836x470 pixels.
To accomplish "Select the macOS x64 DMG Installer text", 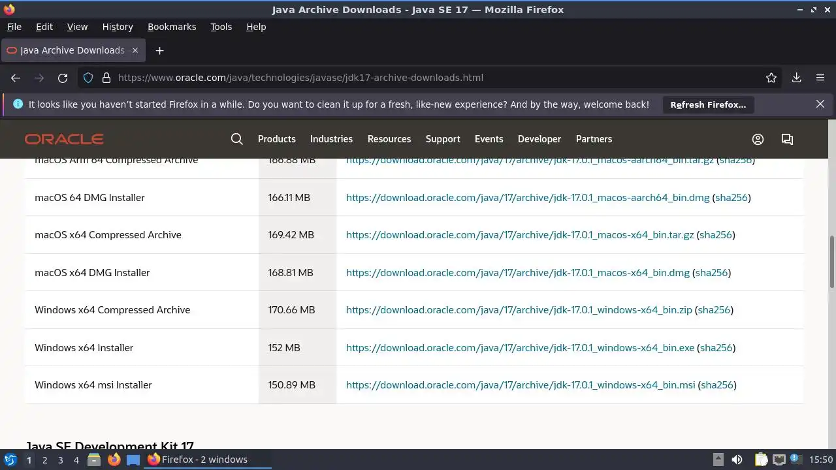I will click(x=92, y=272).
